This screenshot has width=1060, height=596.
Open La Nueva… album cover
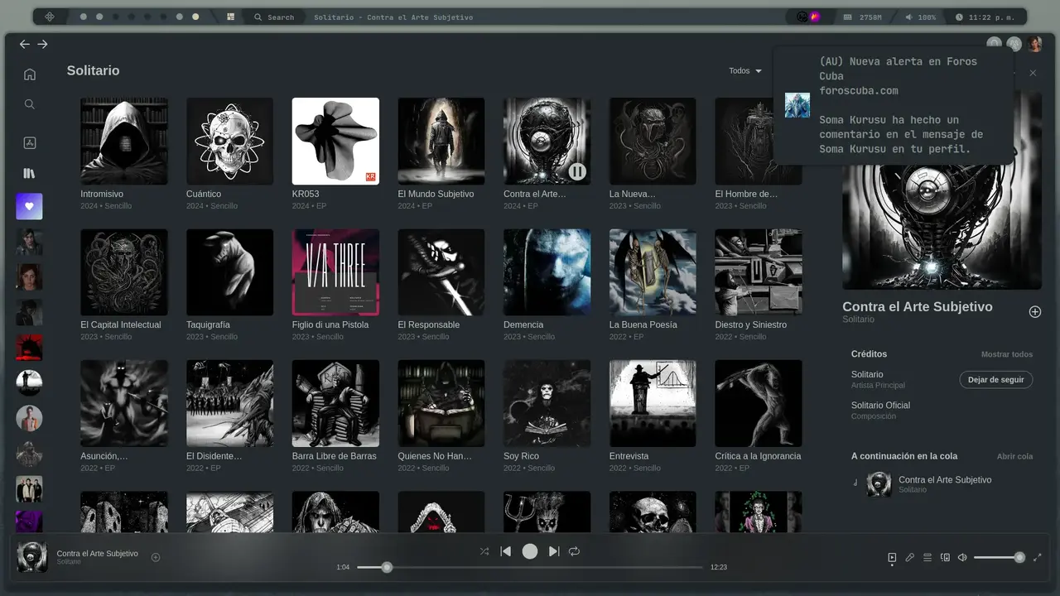653,142
